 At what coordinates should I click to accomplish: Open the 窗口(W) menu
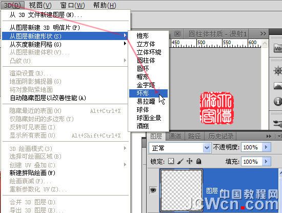tap(72, 5)
